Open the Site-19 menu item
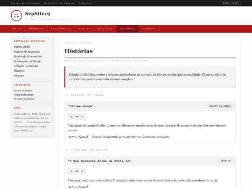 click(84, 29)
